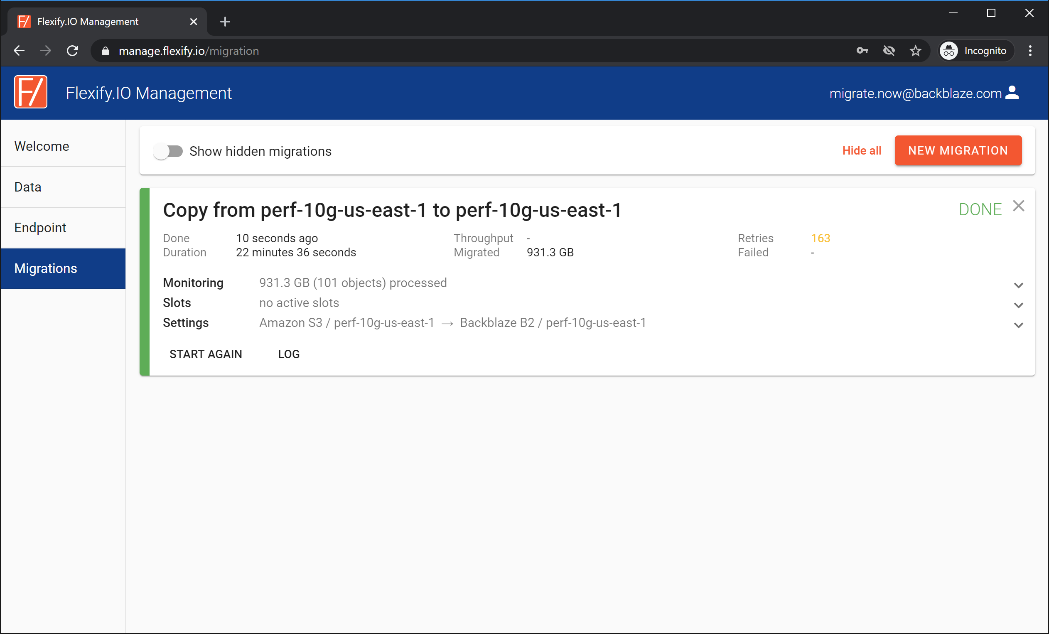Close the Flexify.IO Management tab
The height and width of the screenshot is (634, 1049).
click(x=194, y=21)
